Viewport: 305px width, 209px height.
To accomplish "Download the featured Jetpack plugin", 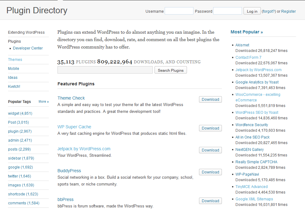I will 210,150.
